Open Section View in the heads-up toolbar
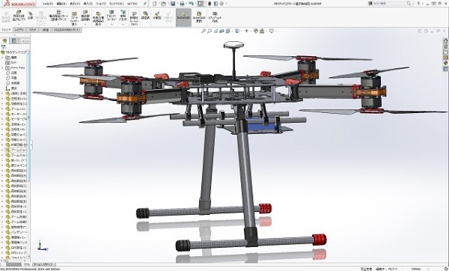449x271 pixels. [x=222, y=31]
